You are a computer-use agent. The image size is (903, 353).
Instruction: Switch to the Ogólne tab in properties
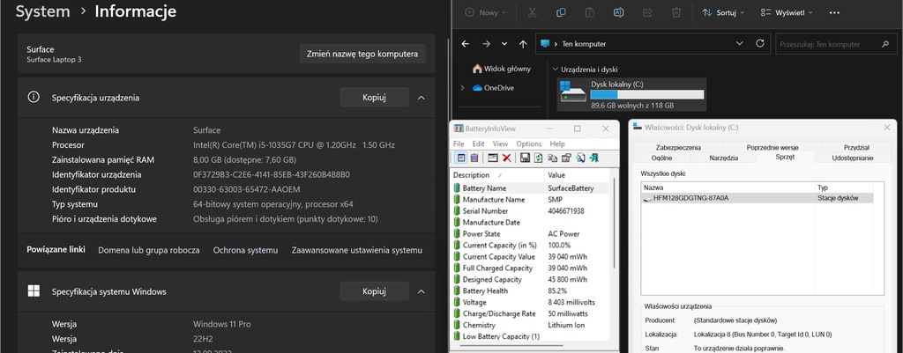[x=661, y=158]
